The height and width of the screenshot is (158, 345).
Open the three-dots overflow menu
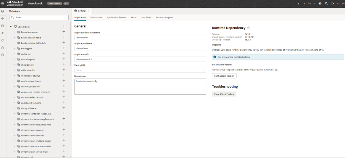(343, 4)
